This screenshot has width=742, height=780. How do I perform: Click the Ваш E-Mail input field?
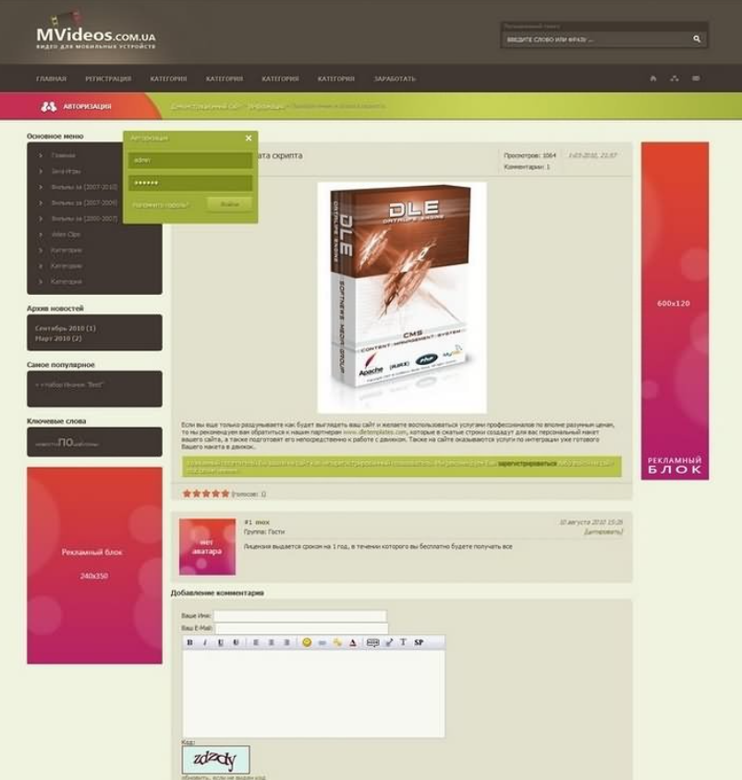(x=301, y=628)
